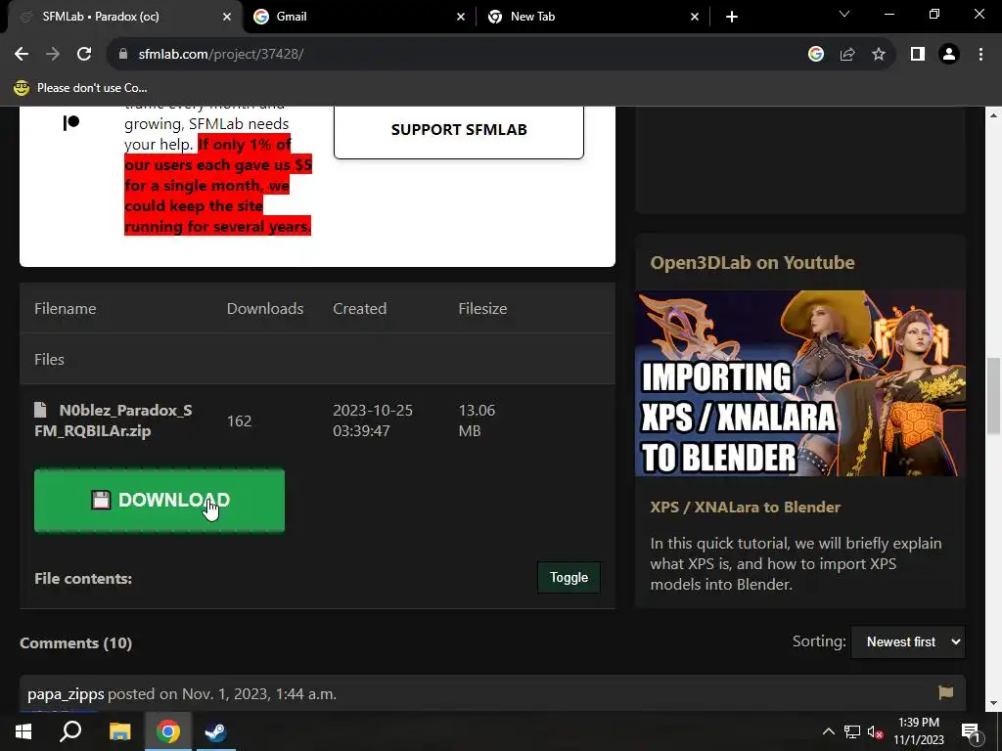Open the browser side panel
Image resolution: width=1002 pixels, height=751 pixels.
pyautogui.click(x=918, y=55)
